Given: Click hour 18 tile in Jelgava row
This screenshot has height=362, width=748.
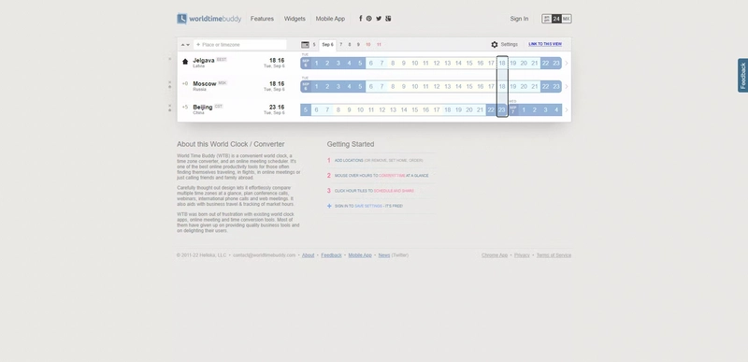Looking at the screenshot, I should 502,63.
